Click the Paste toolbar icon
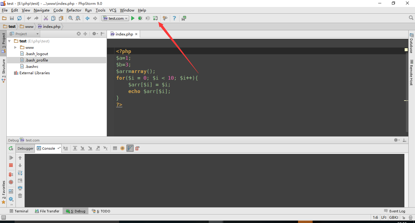415x223 pixels. (x=61, y=18)
